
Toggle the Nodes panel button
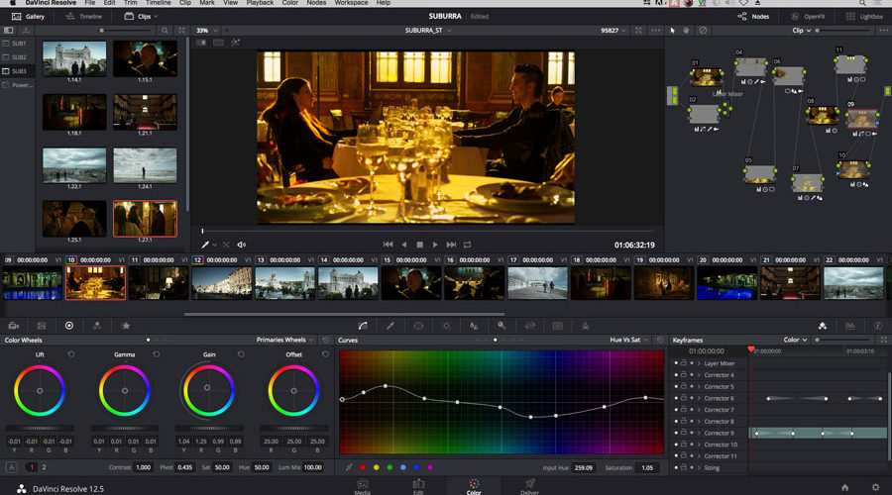pyautogui.click(x=753, y=17)
